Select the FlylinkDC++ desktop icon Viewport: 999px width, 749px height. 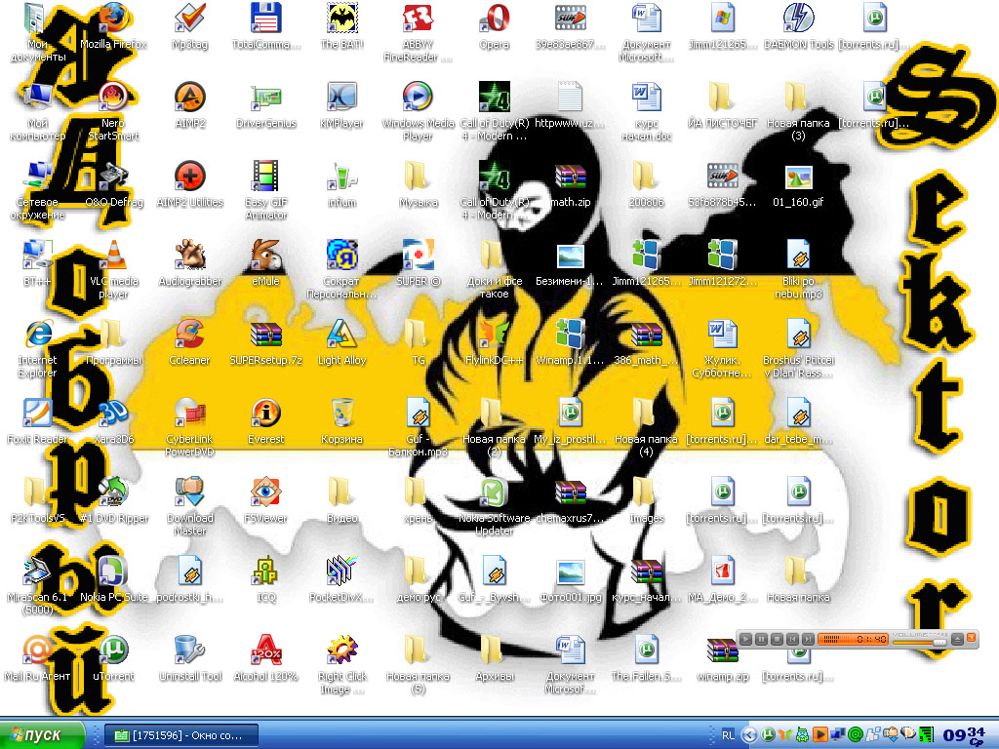[495, 342]
